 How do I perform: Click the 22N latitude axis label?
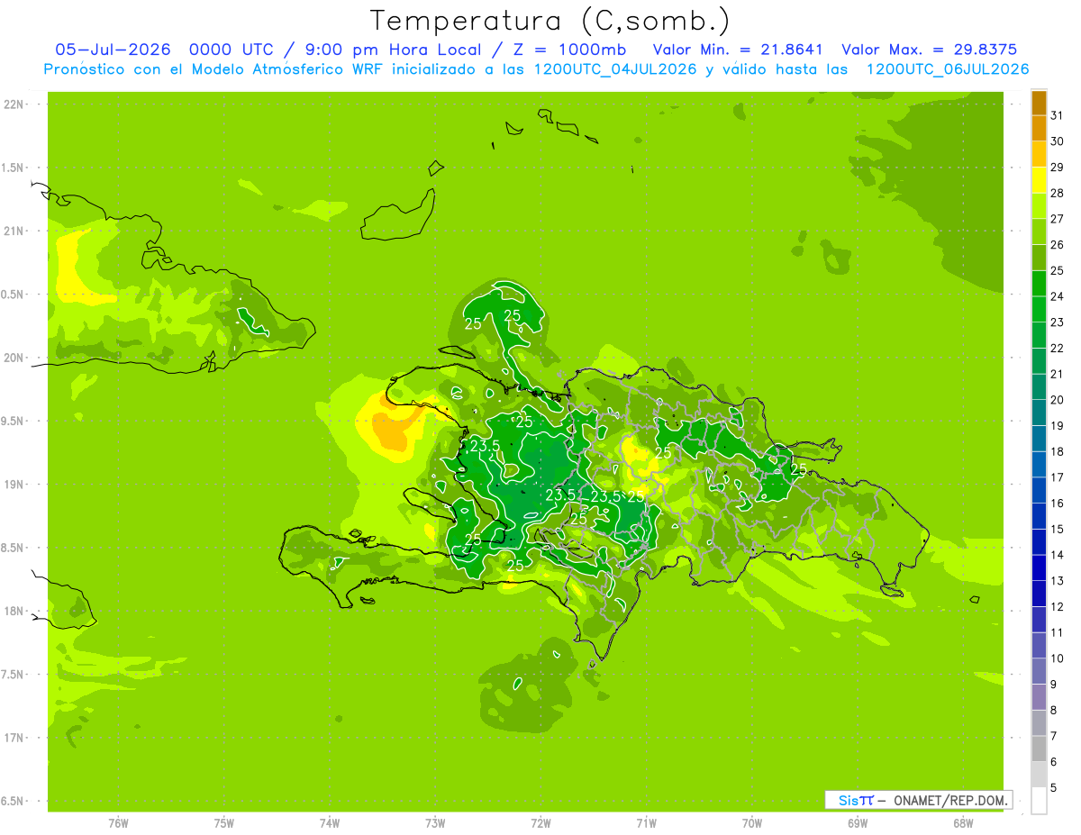[15, 104]
